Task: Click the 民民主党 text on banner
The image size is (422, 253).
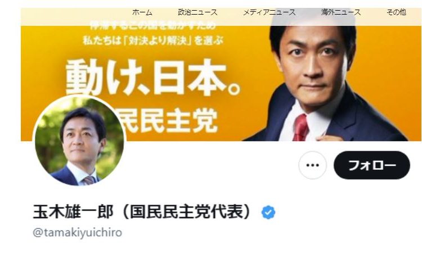Action: tap(168, 121)
